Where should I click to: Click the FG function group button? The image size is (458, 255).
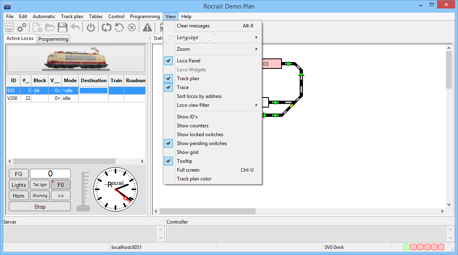[x=19, y=174]
